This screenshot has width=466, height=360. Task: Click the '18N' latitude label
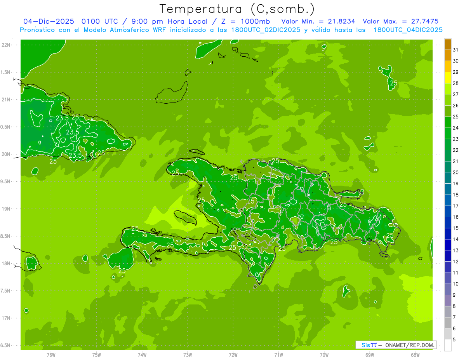(x=6, y=264)
